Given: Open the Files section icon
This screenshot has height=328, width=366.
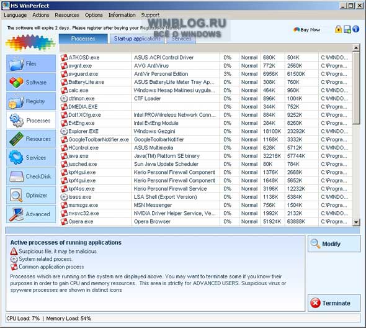Looking at the screenshot, I should pos(16,64).
